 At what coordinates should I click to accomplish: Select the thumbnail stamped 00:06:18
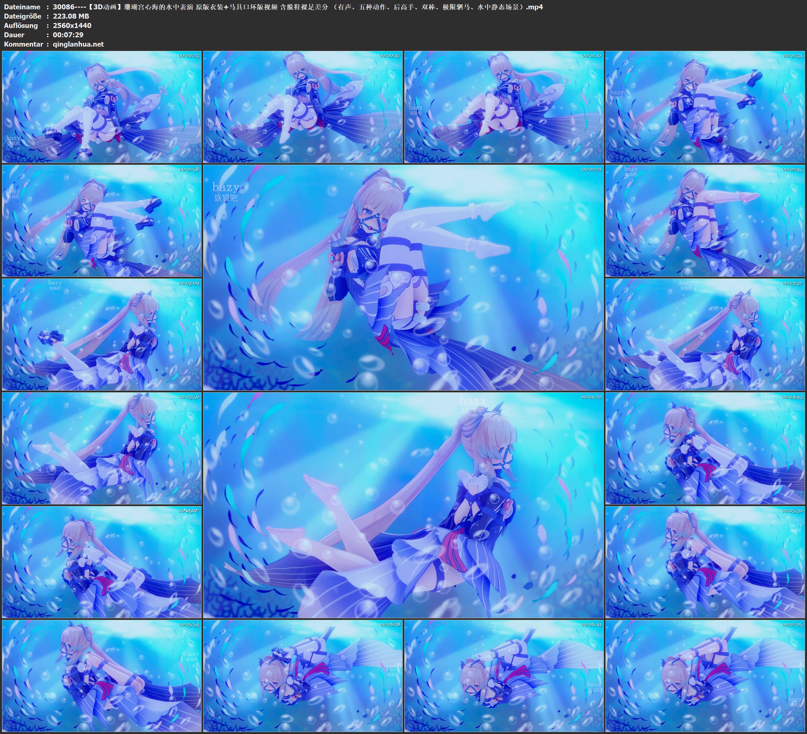tap(303, 676)
